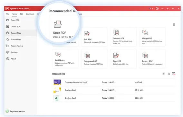Click the 25.04 MB file size

click(x=139, y=98)
